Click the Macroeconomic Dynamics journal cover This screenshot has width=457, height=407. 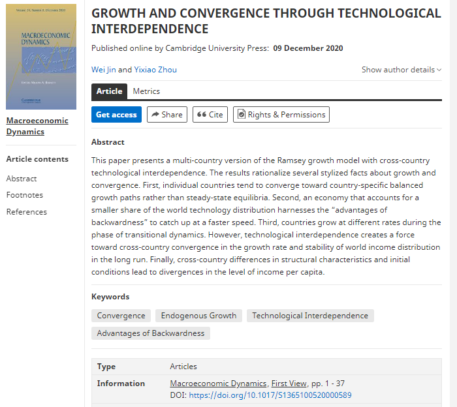coord(41,57)
